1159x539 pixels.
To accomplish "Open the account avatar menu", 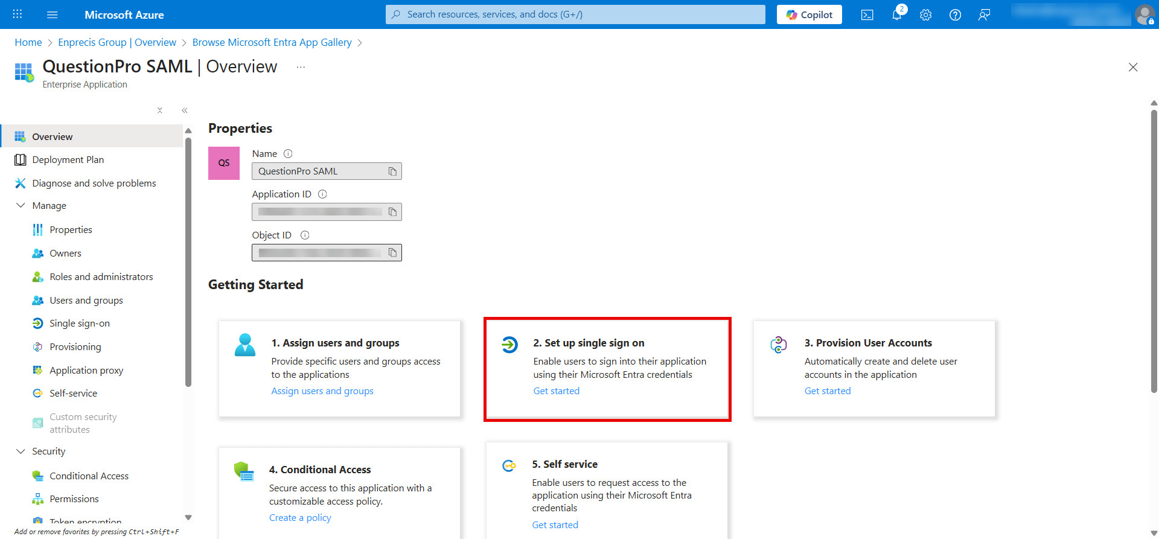I will pyautogui.click(x=1145, y=14).
